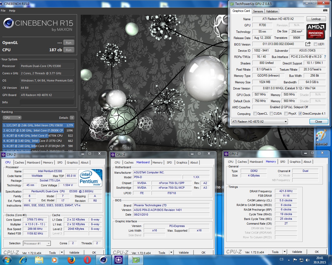This screenshot has height=265, width=332.
Task: Switch to Cinebench taskbar icon
Action: (103, 260)
